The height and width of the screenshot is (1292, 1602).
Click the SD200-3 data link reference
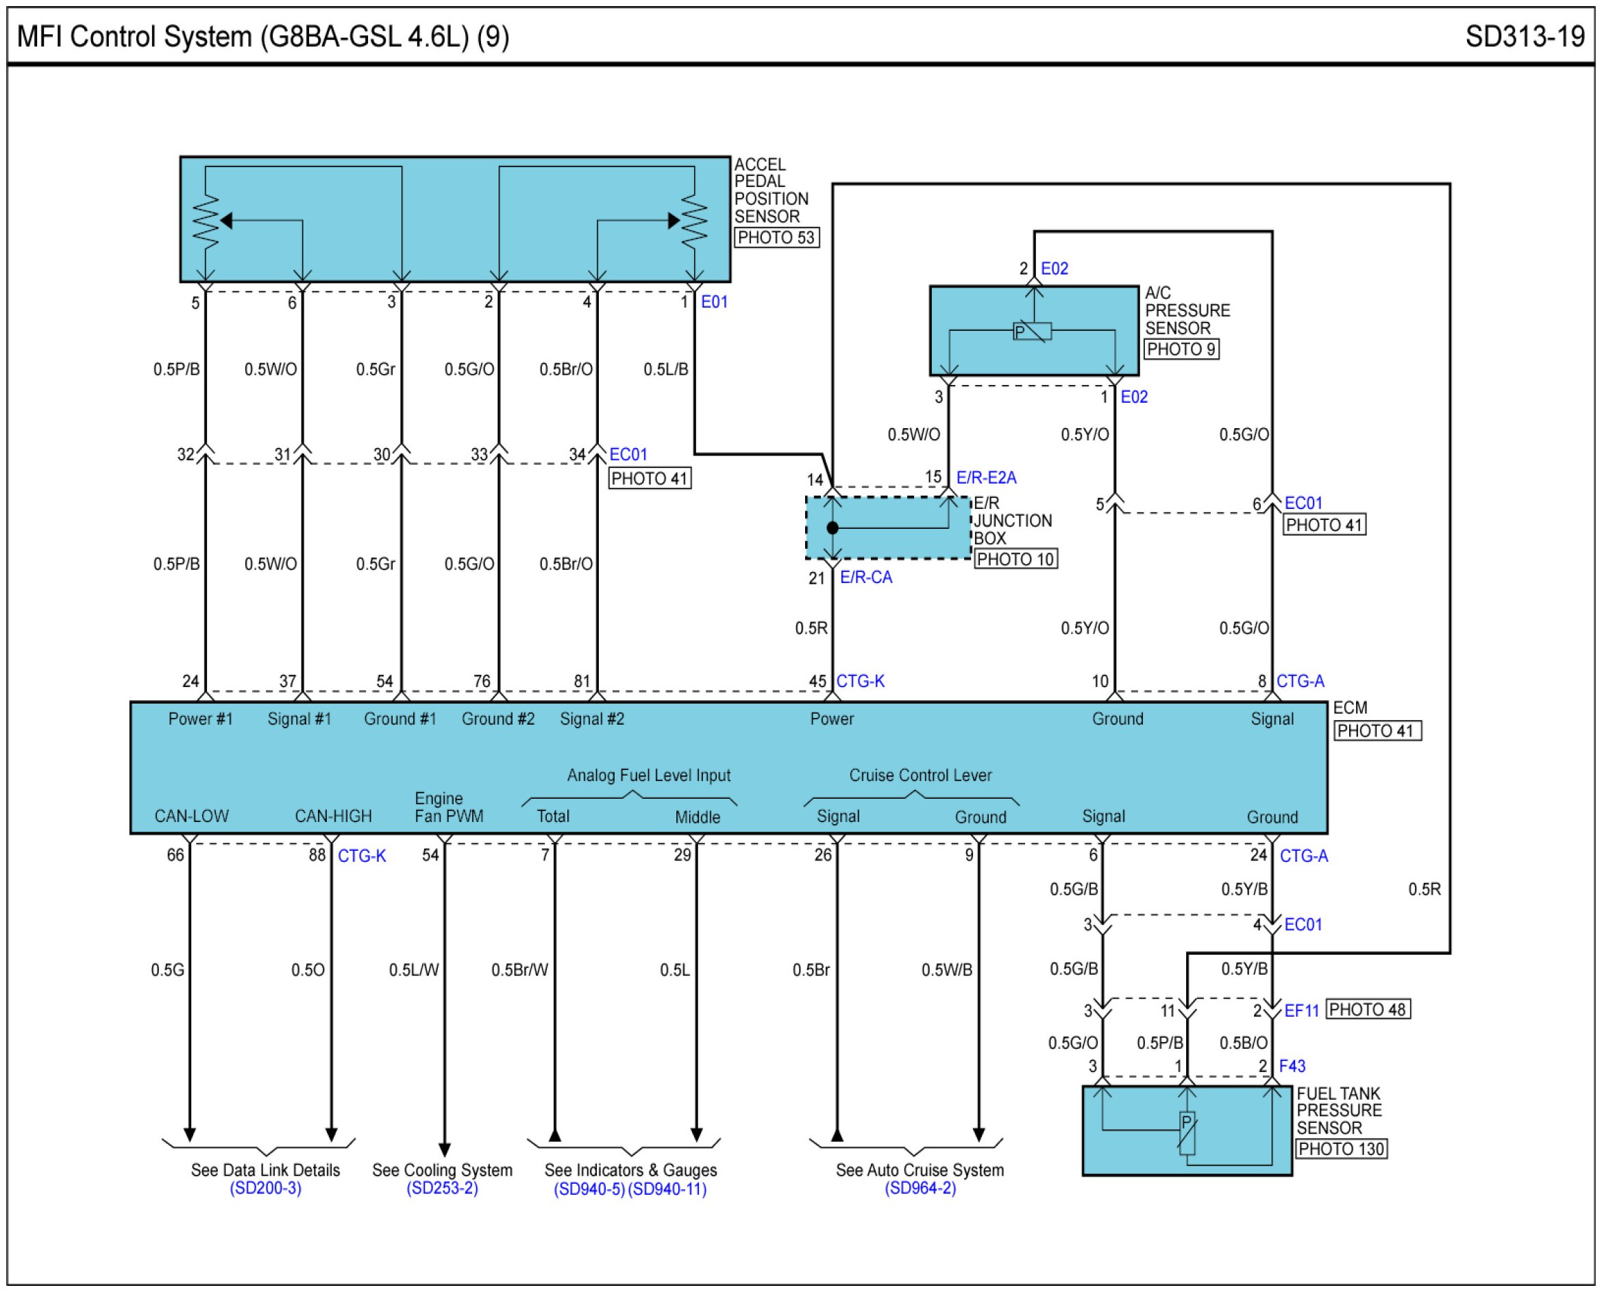265,1188
